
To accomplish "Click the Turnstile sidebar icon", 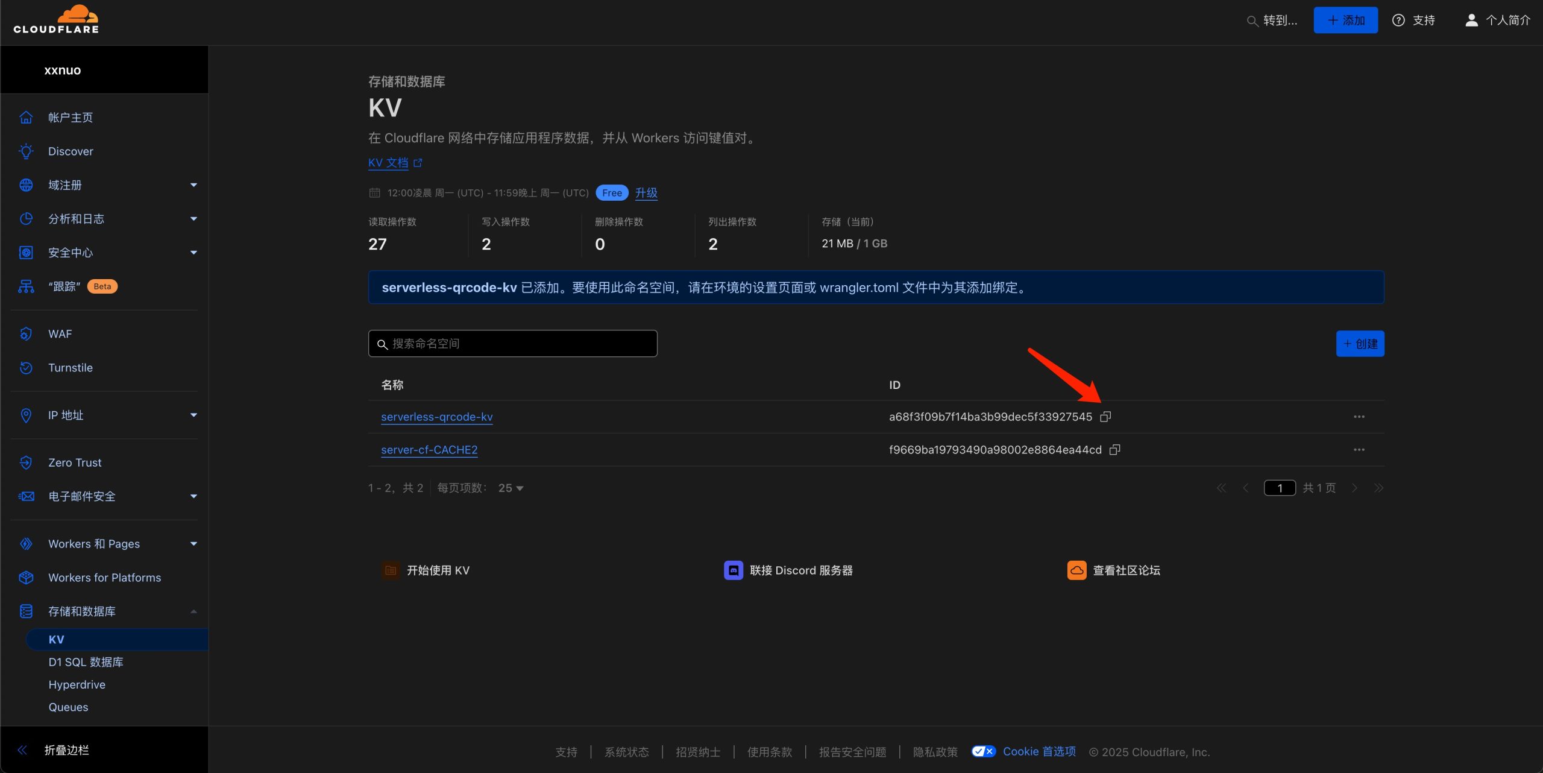I will tap(26, 368).
